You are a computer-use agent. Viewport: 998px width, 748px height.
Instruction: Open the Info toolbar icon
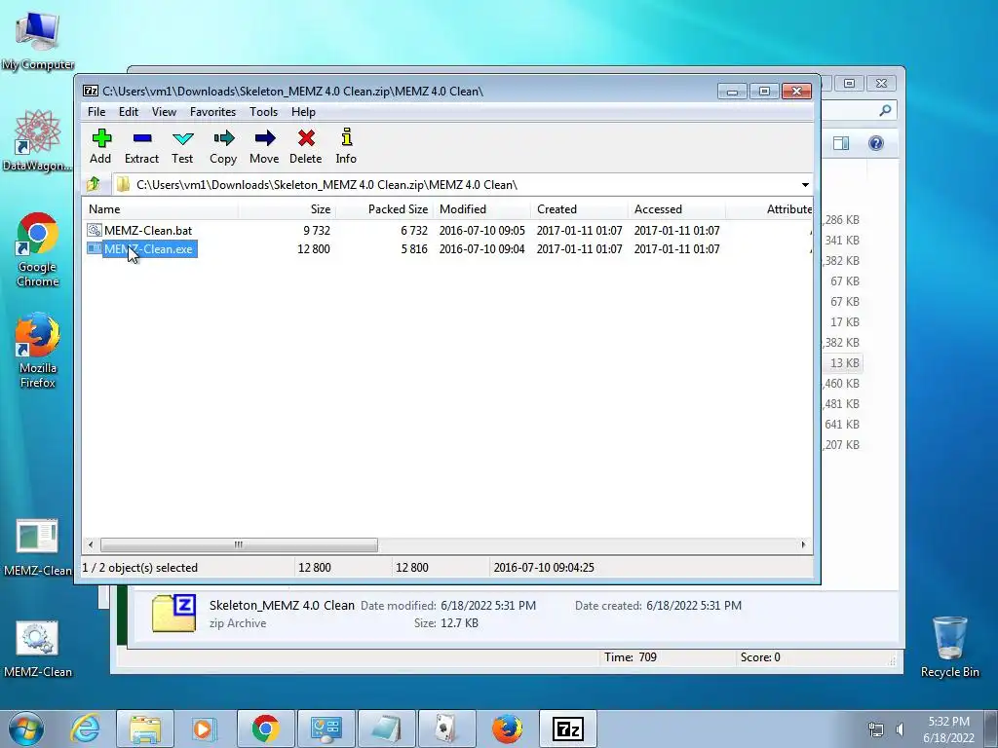pyautogui.click(x=346, y=137)
